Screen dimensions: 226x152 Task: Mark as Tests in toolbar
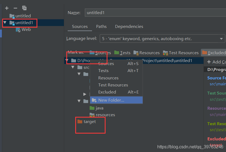click(122, 53)
